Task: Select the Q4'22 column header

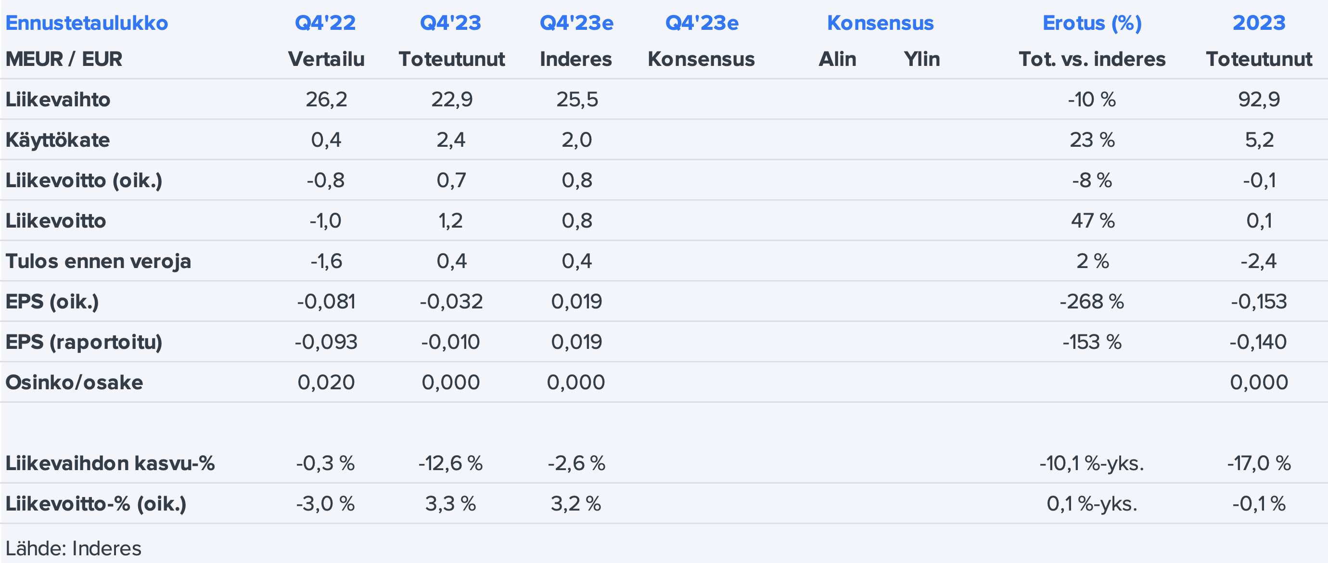Action: (325, 23)
